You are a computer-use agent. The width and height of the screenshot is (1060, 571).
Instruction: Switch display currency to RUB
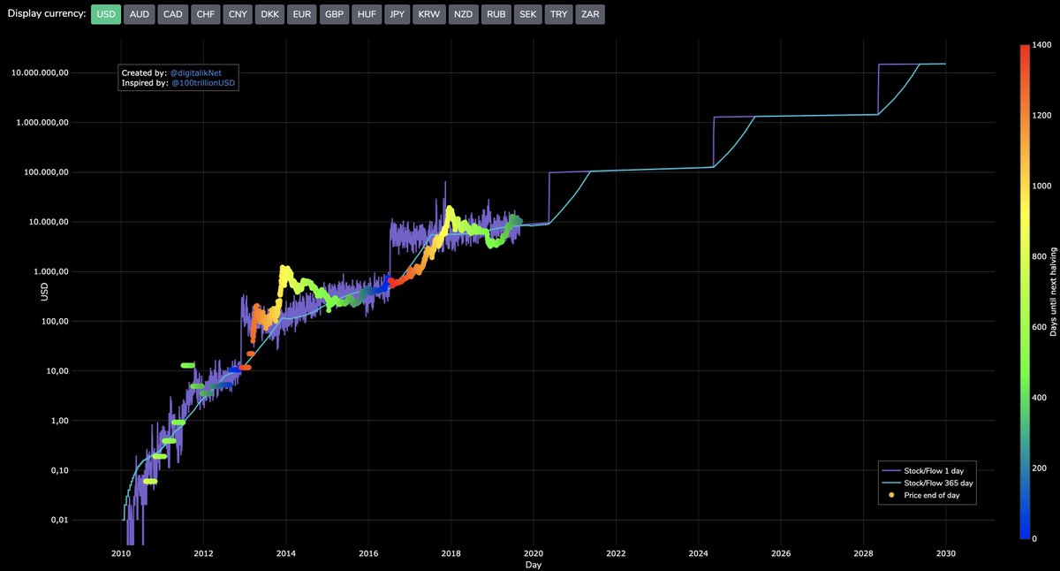(496, 14)
